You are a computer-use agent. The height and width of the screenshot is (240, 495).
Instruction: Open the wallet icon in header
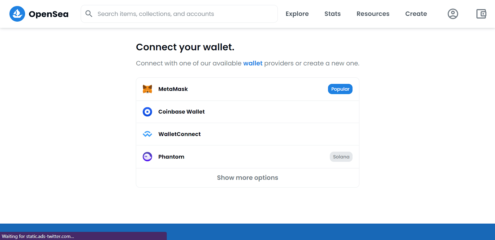click(x=481, y=14)
